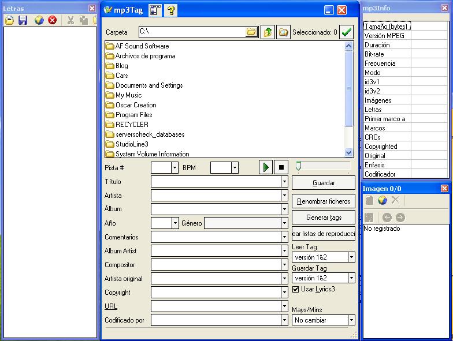453x341 pixels.
Task: Open the Comentarios dropdown arrow
Action: 284,237
